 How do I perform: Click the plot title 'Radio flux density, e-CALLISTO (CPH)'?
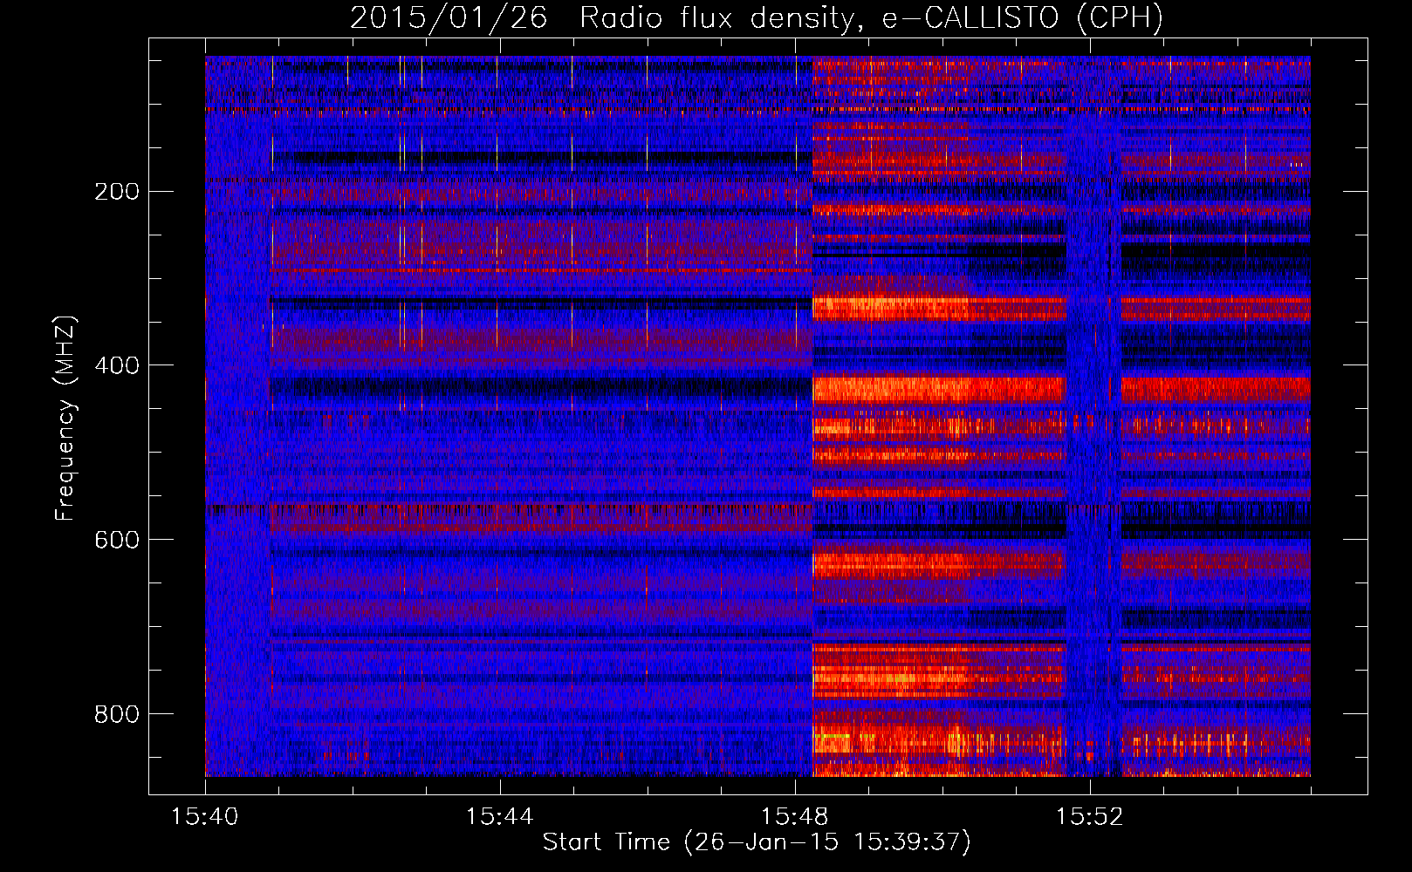coord(871,18)
